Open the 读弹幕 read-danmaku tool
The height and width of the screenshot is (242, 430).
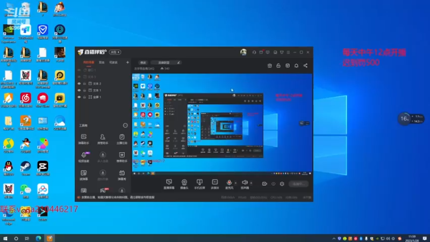(84, 175)
